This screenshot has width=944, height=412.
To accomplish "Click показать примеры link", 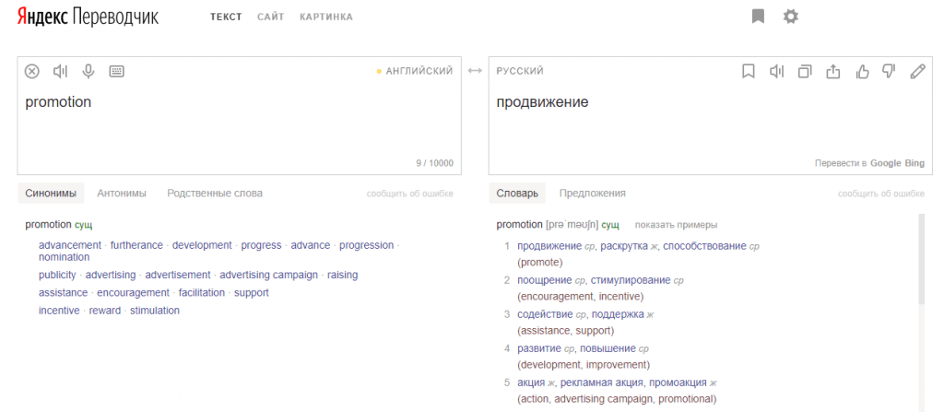I will (x=676, y=225).
